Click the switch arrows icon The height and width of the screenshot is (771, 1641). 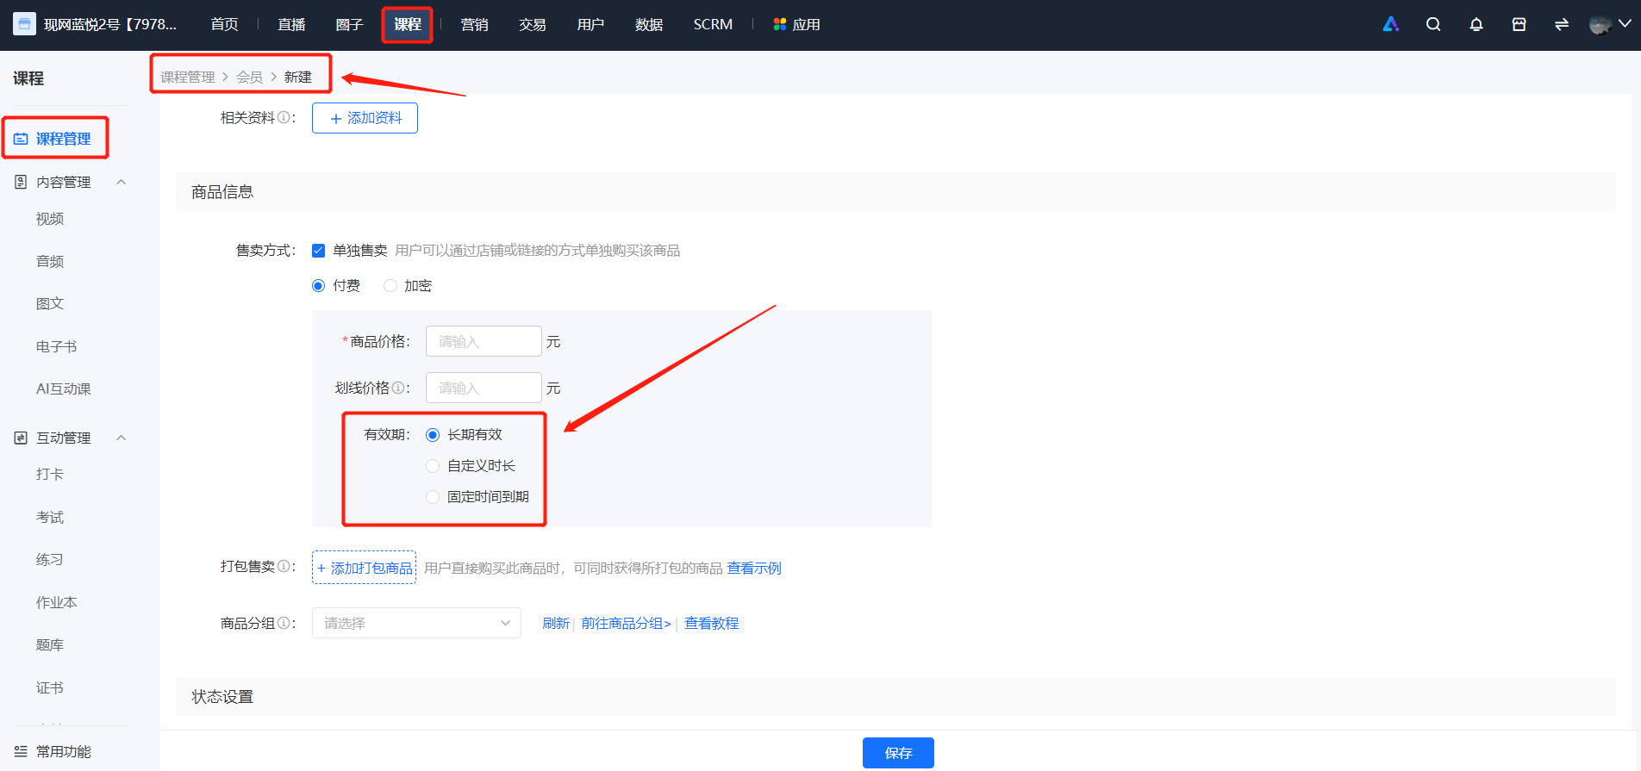1562,24
